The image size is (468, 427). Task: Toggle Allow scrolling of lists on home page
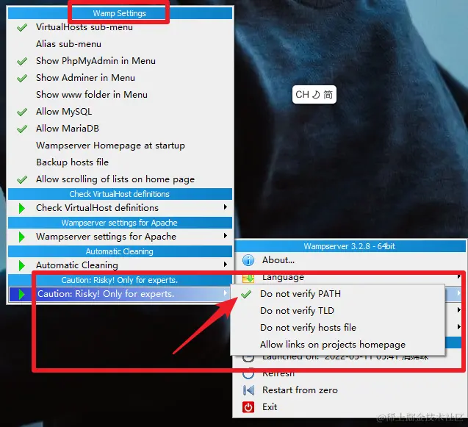pyautogui.click(x=120, y=179)
